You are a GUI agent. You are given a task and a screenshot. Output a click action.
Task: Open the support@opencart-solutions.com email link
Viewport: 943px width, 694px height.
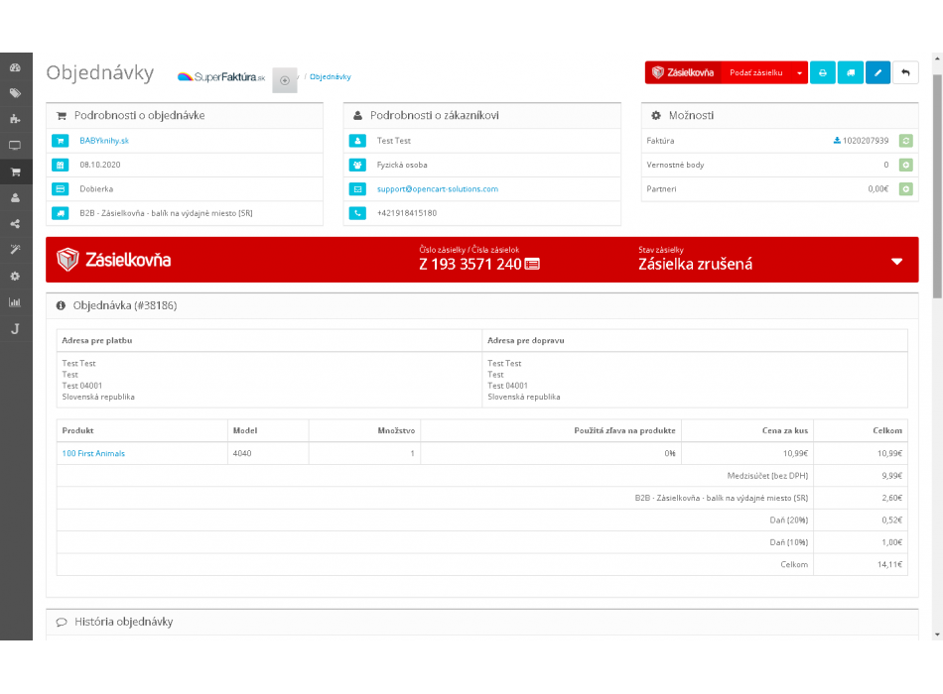(x=437, y=188)
